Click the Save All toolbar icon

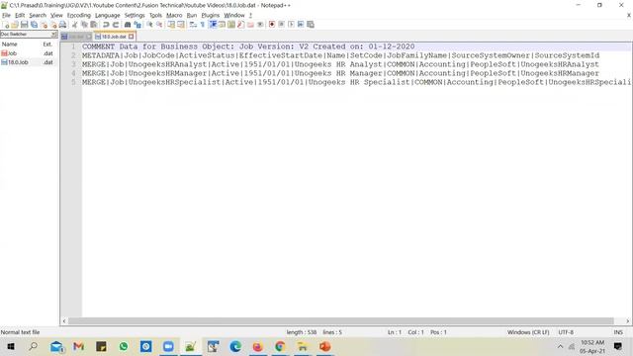pyautogui.click(x=34, y=25)
